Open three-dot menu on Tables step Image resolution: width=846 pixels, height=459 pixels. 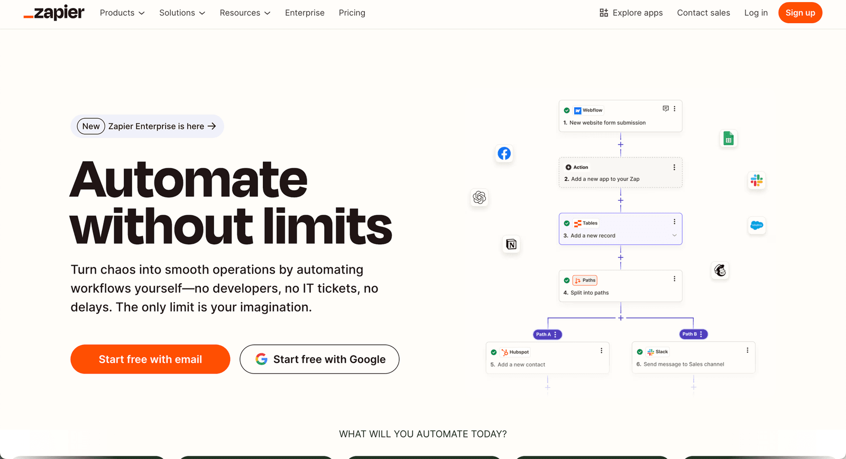674,222
